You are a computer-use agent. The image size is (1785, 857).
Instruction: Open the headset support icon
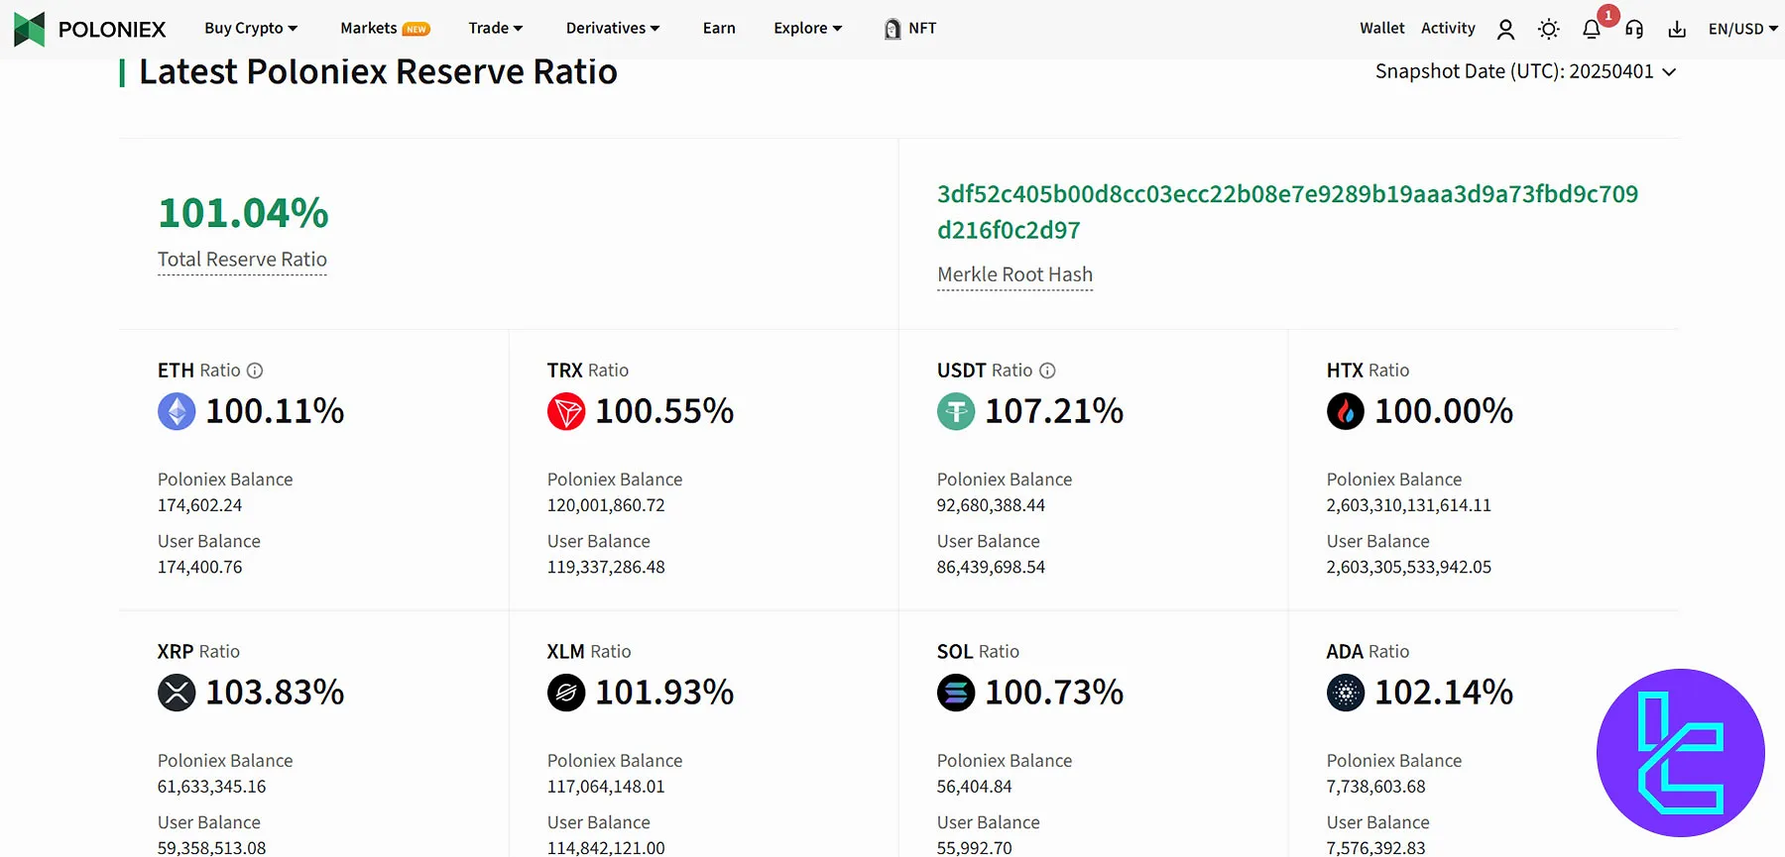coord(1634,29)
